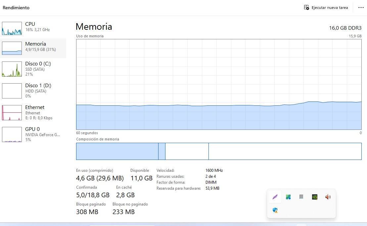Click the '308 MB' paged pool value
The height and width of the screenshot is (226, 367).
[x=87, y=212]
